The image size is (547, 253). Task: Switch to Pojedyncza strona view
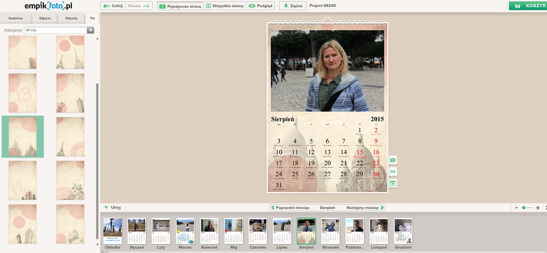click(180, 6)
